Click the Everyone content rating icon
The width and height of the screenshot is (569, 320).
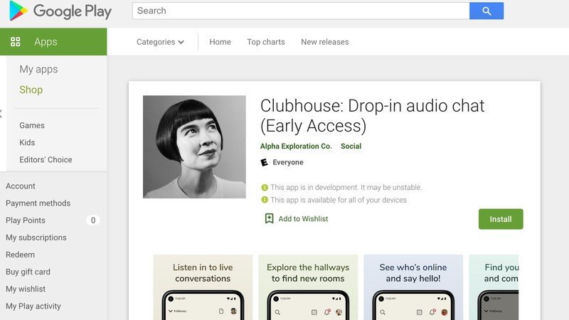tap(265, 162)
